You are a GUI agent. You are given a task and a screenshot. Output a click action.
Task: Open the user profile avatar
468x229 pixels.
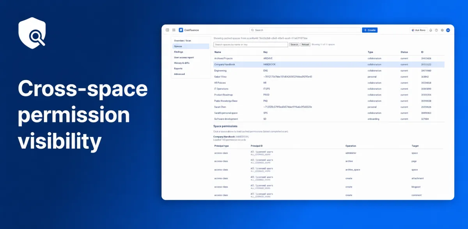pos(448,30)
